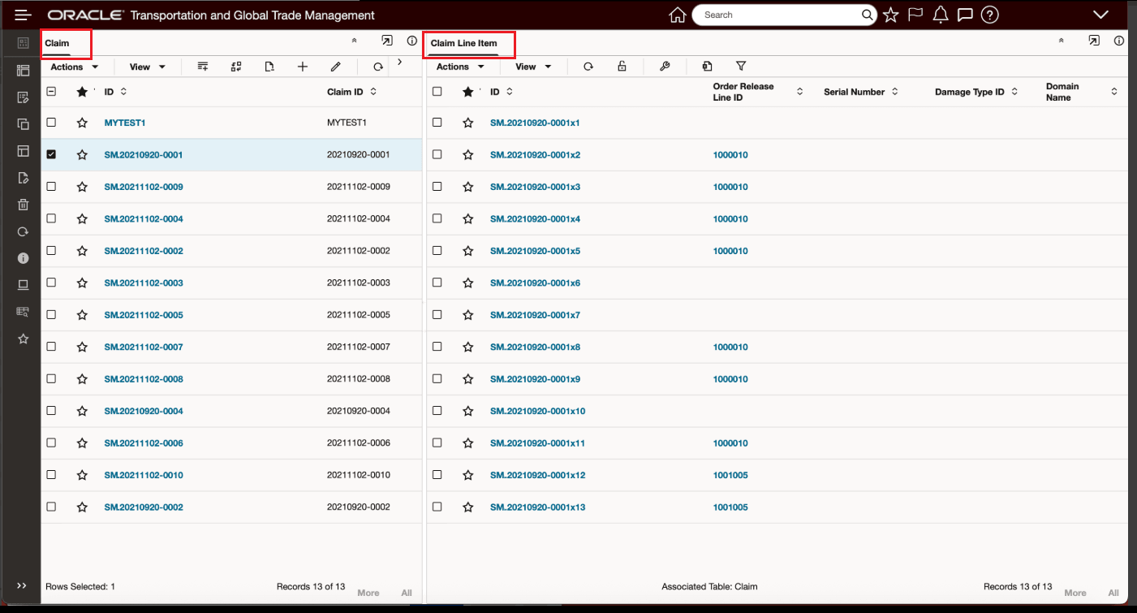Click the filter funnel icon in Claim Line Item
The width and height of the screenshot is (1137, 613).
pos(740,67)
